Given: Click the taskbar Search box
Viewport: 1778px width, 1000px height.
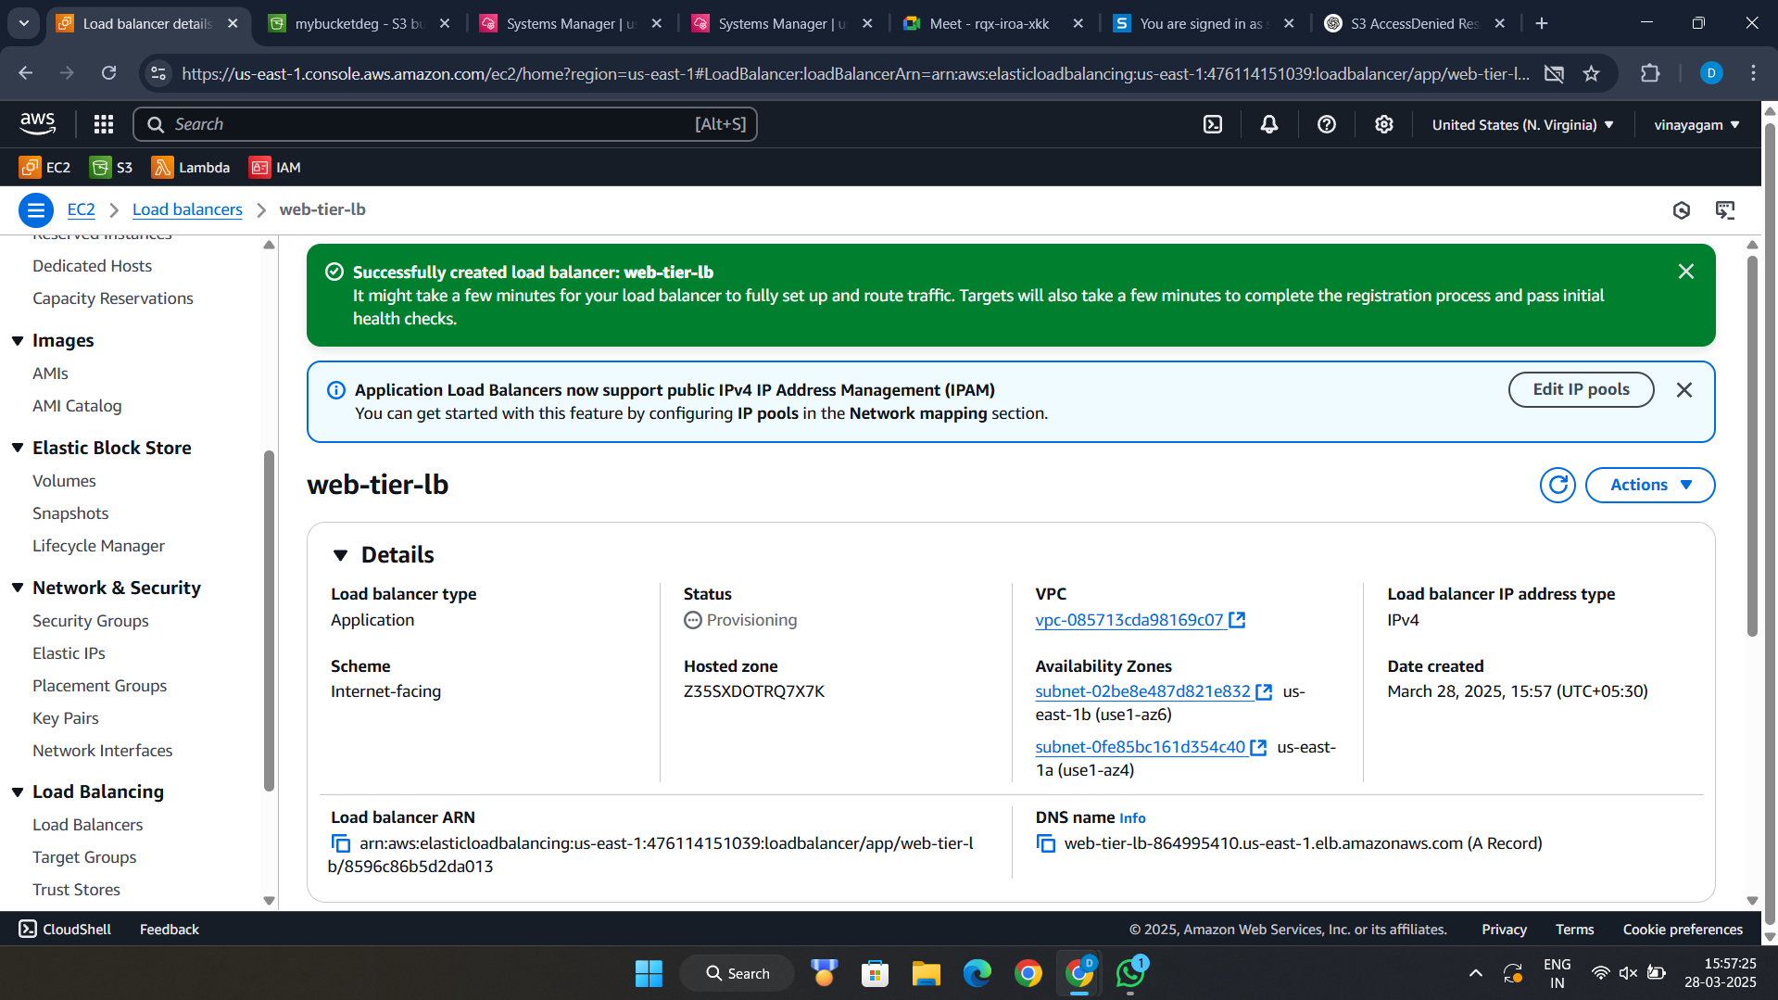Looking at the screenshot, I should (738, 973).
